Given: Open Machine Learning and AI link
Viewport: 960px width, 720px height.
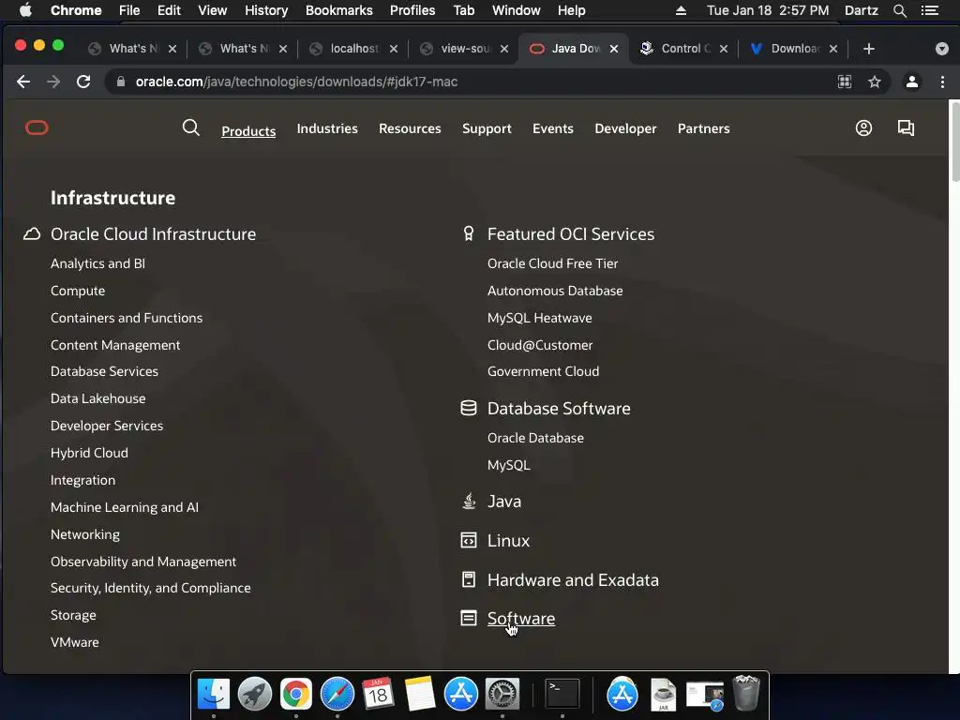Looking at the screenshot, I should [125, 507].
